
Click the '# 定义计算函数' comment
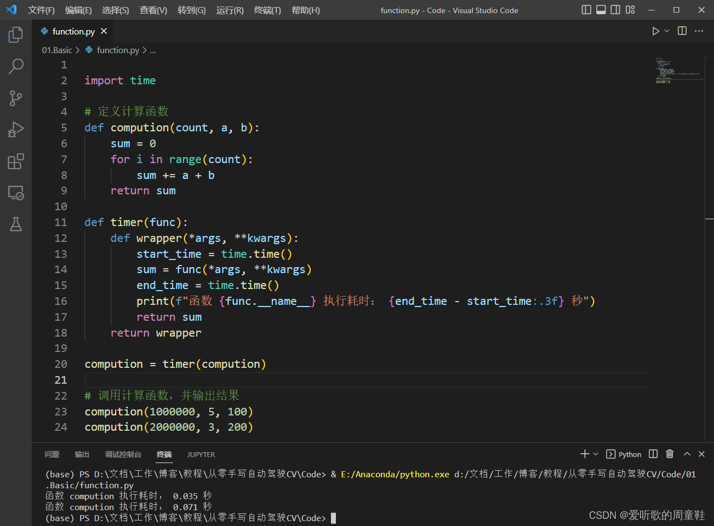click(x=127, y=112)
